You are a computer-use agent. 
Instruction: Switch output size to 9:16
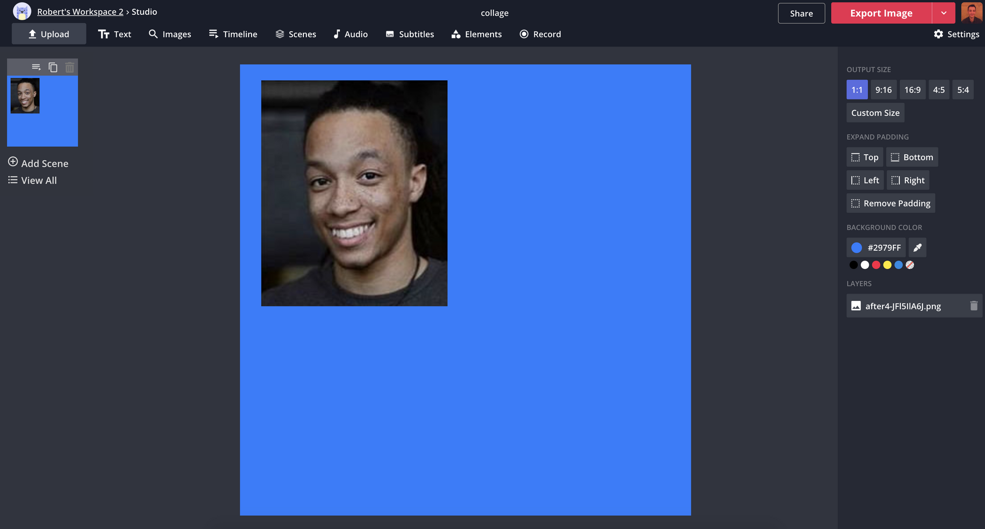coord(883,90)
